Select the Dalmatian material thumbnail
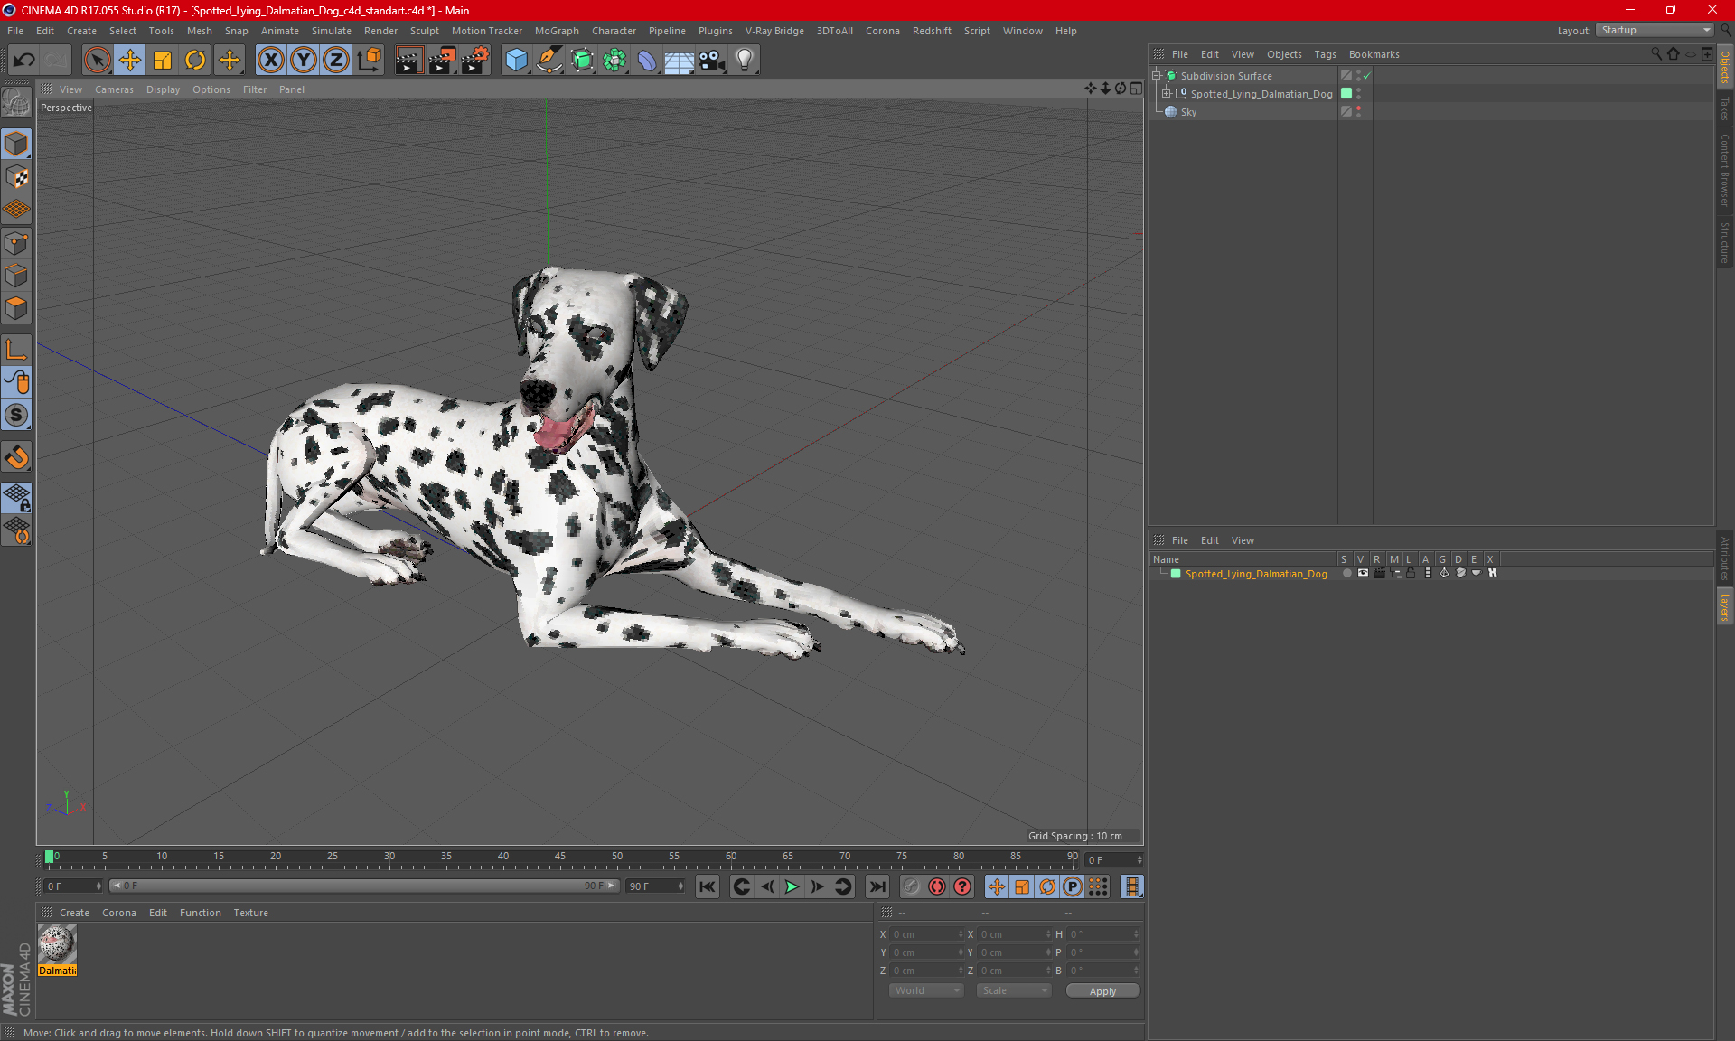The width and height of the screenshot is (1735, 1041). pos(57,945)
